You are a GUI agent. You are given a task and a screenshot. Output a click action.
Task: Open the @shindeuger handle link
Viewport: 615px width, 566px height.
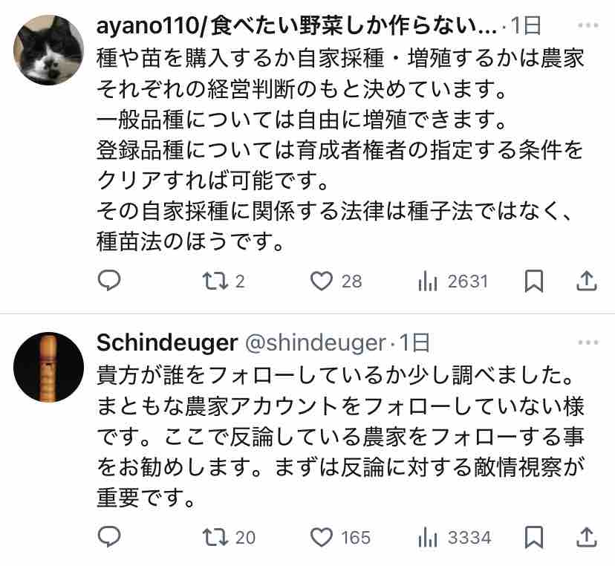click(x=316, y=342)
